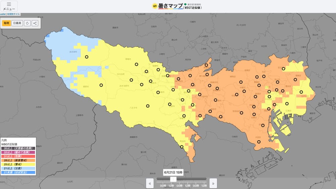This screenshot has height=189, width=336.
Task: Click the share icon in map toolbar
Action: click(x=35, y=23)
